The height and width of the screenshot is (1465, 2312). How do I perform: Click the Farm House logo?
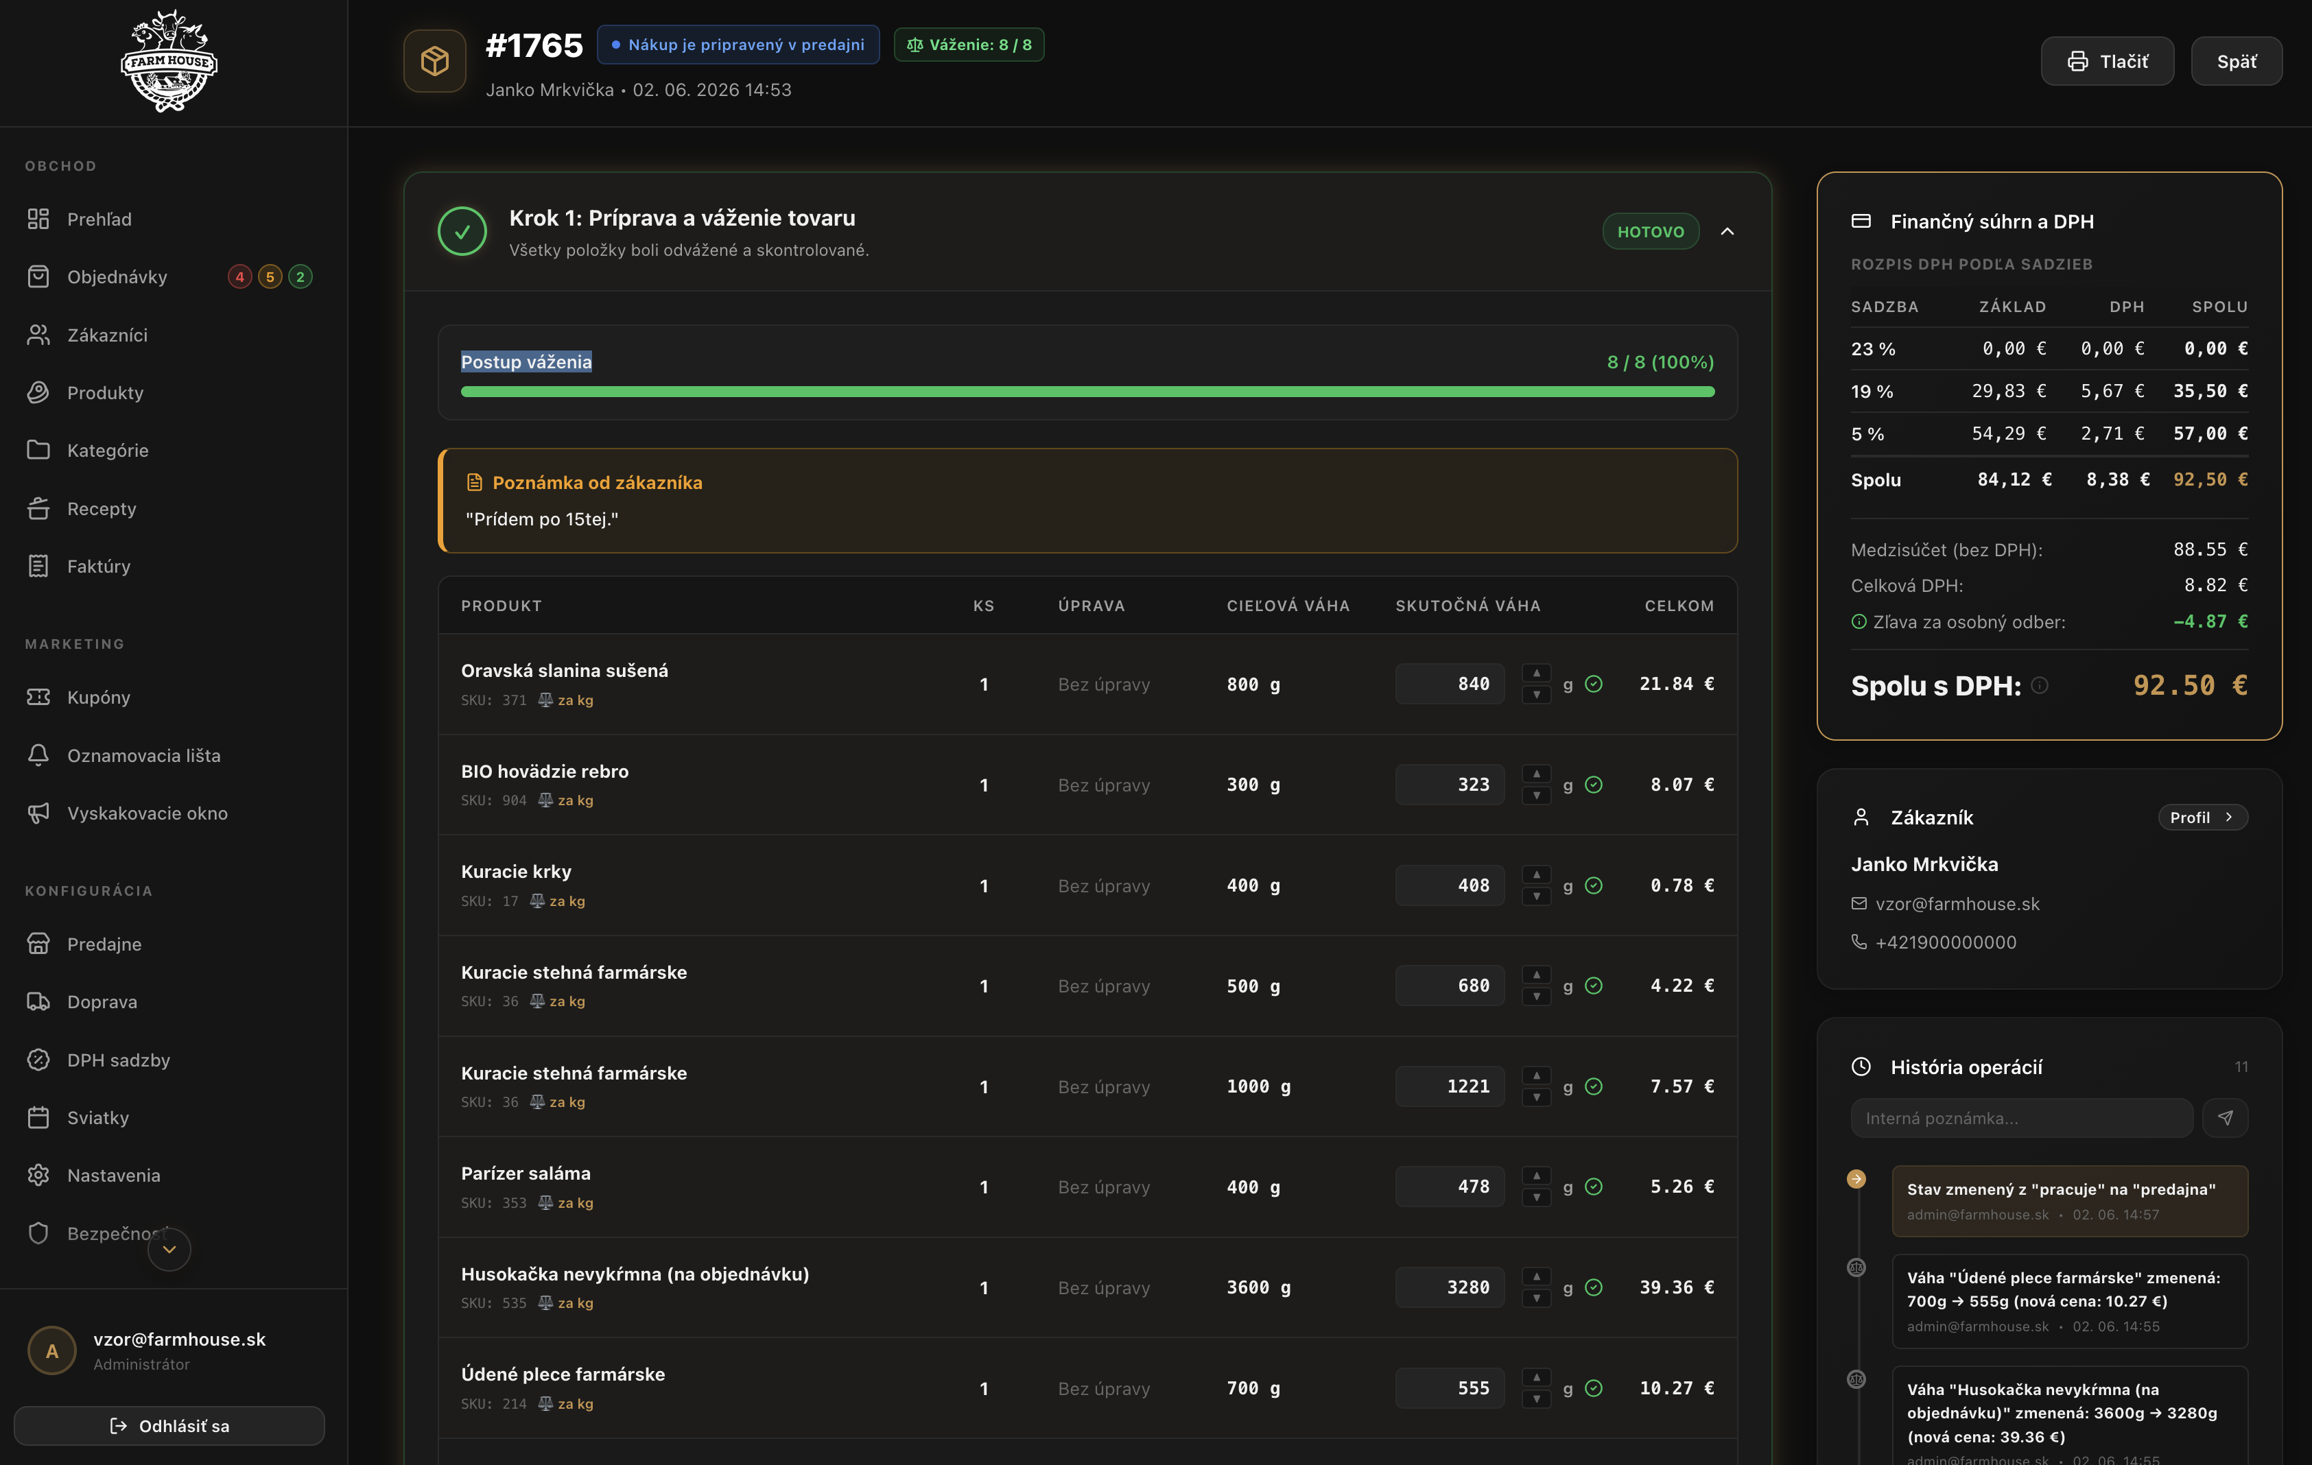[169, 62]
